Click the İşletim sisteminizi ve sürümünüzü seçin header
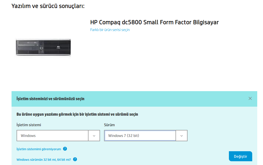 click(x=50, y=99)
